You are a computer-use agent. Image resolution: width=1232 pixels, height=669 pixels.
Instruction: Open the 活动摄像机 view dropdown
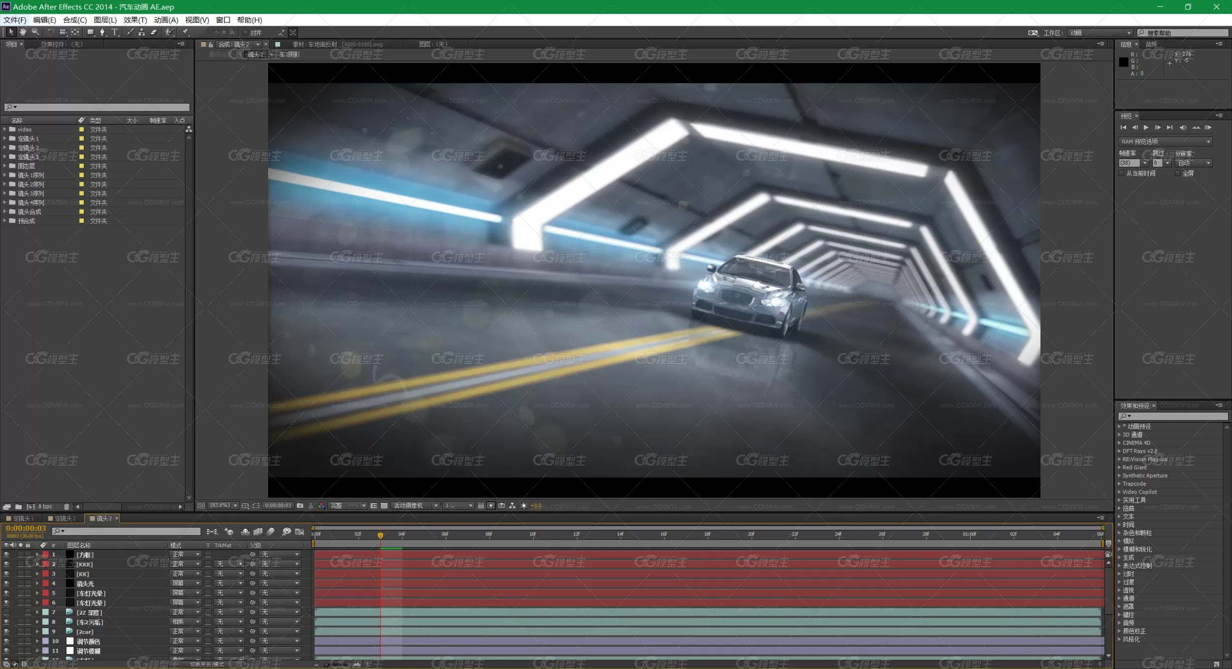tap(415, 505)
